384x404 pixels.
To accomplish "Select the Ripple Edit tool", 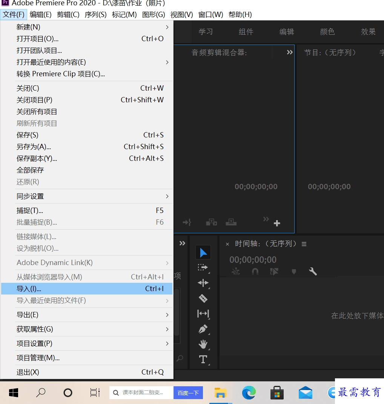I will click(x=203, y=283).
